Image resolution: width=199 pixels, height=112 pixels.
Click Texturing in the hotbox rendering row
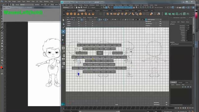click(97, 72)
